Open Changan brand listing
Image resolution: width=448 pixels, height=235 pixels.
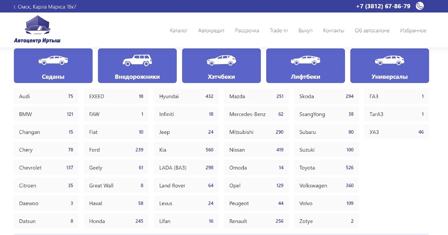click(46, 132)
